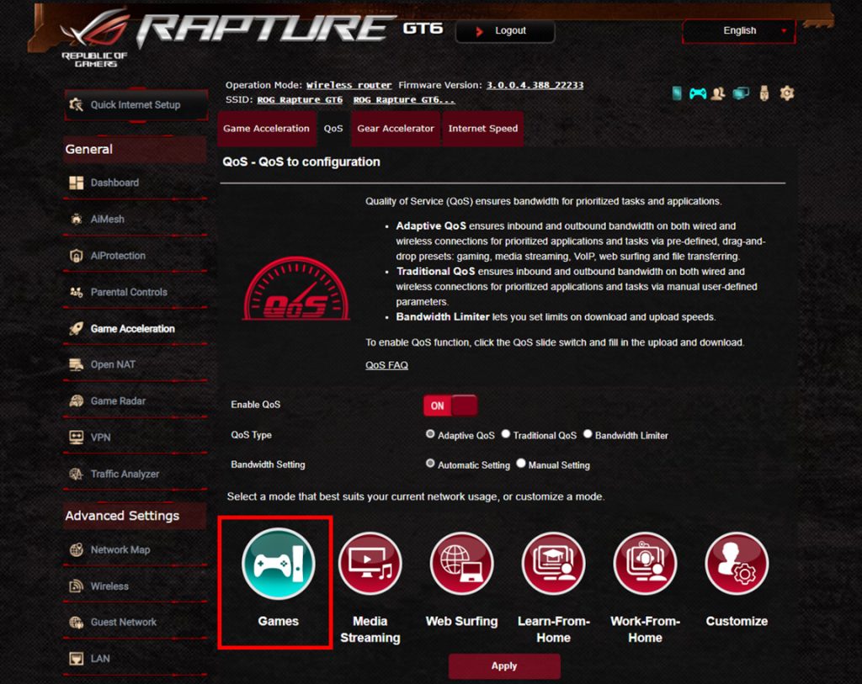Click the settings gear status icon
This screenshot has width=862, height=684.
tap(787, 93)
